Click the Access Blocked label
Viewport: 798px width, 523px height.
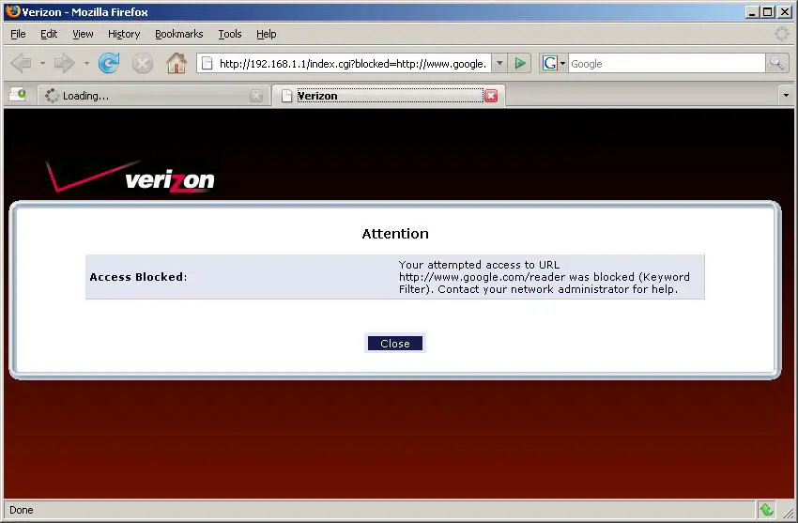pyautogui.click(x=138, y=277)
